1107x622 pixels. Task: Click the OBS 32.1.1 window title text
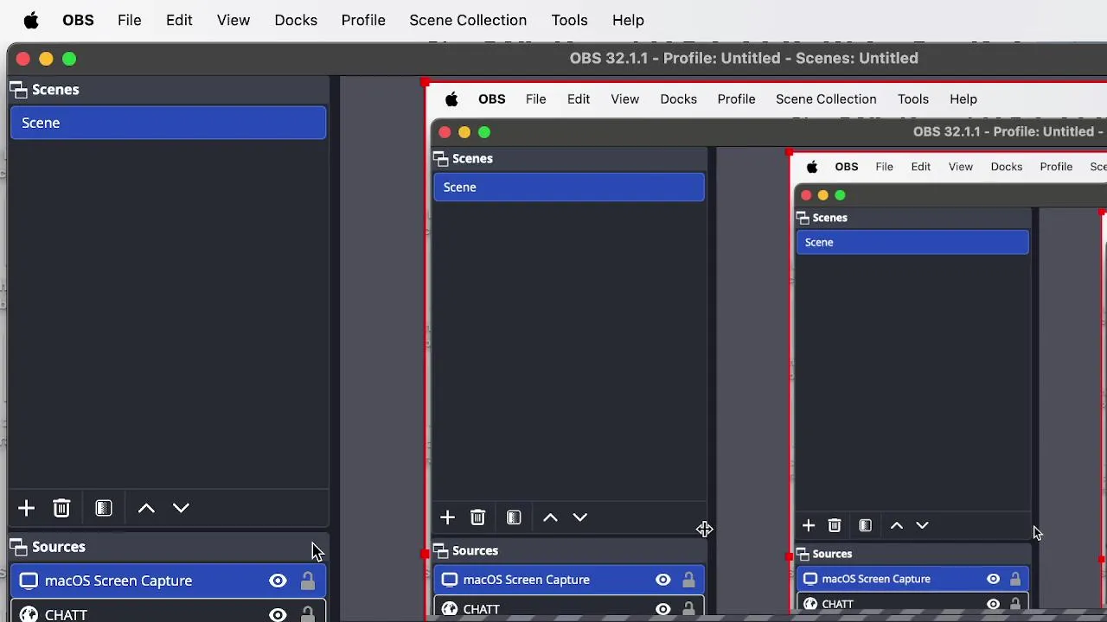[x=744, y=58]
